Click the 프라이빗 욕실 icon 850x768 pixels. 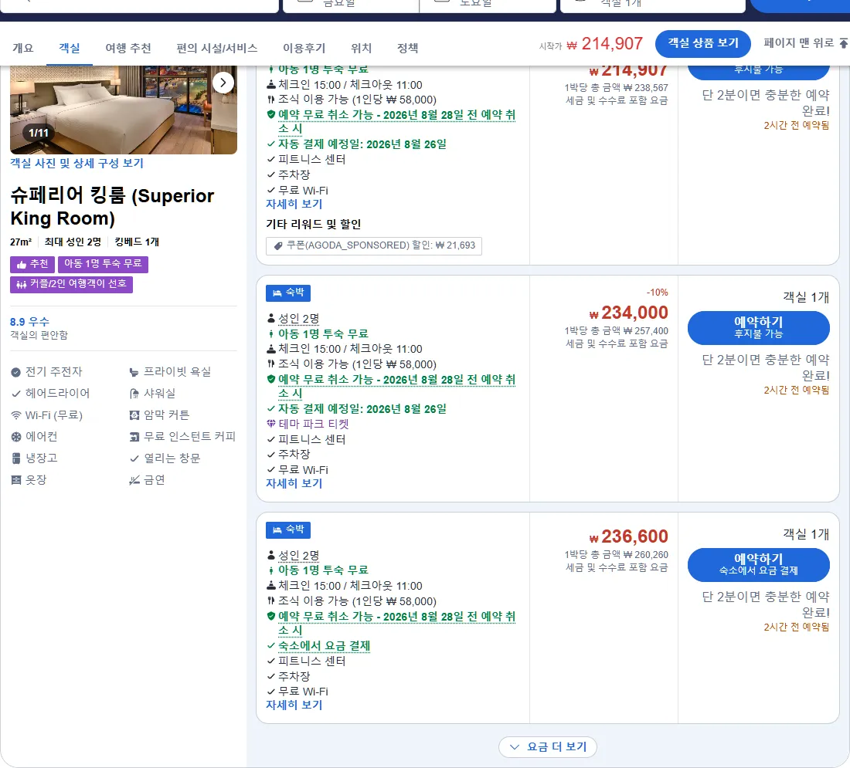coord(134,372)
